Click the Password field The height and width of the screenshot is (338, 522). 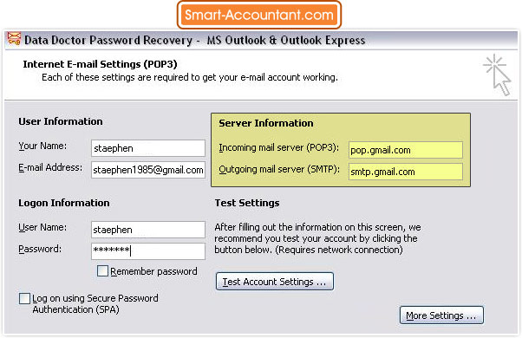[148, 250]
